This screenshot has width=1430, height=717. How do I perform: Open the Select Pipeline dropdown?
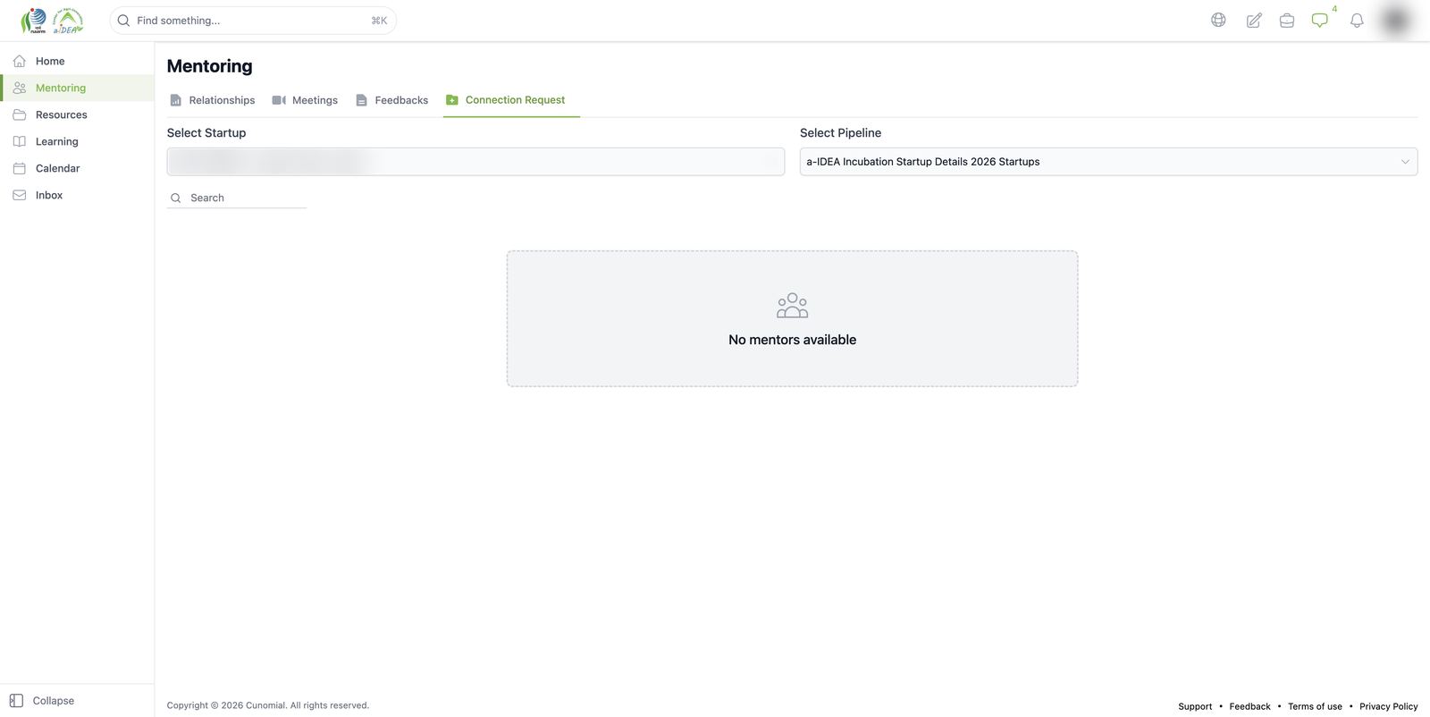click(1108, 162)
